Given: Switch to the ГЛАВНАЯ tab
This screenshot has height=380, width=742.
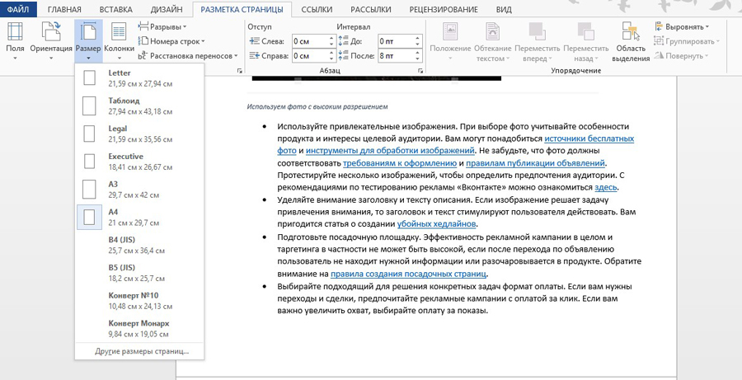Looking at the screenshot, I should pyautogui.click(x=64, y=9).
